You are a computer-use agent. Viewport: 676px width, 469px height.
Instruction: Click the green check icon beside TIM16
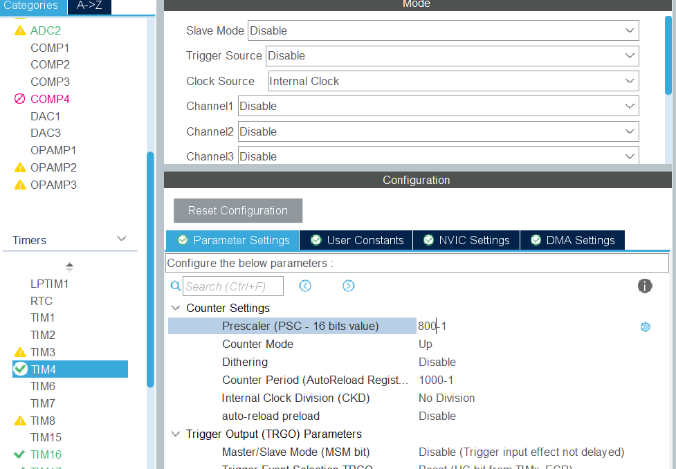(19, 454)
